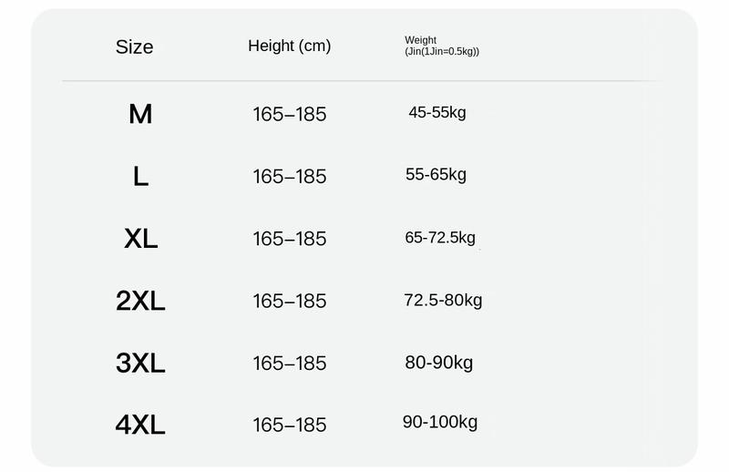Click the Weight (Jin) column header
Screen dimensions: 729x472
point(442,46)
